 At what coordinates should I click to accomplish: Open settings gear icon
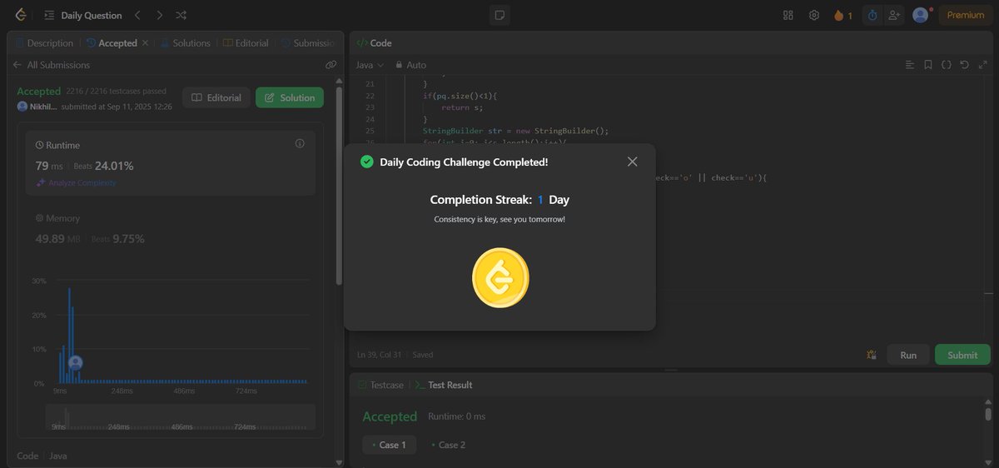click(814, 15)
